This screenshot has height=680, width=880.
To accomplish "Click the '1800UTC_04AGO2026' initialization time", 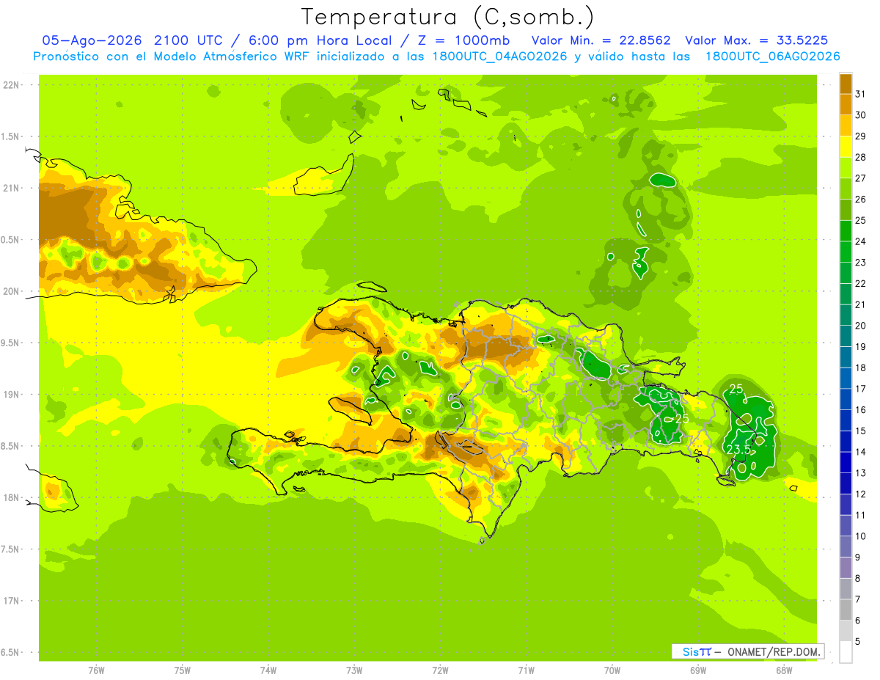I will pyautogui.click(x=499, y=56).
